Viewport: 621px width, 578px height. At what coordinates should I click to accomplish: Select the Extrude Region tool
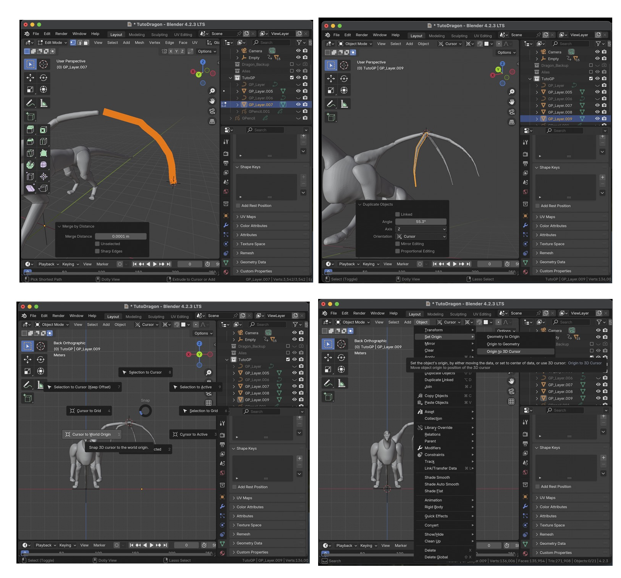pyautogui.click(x=30, y=130)
